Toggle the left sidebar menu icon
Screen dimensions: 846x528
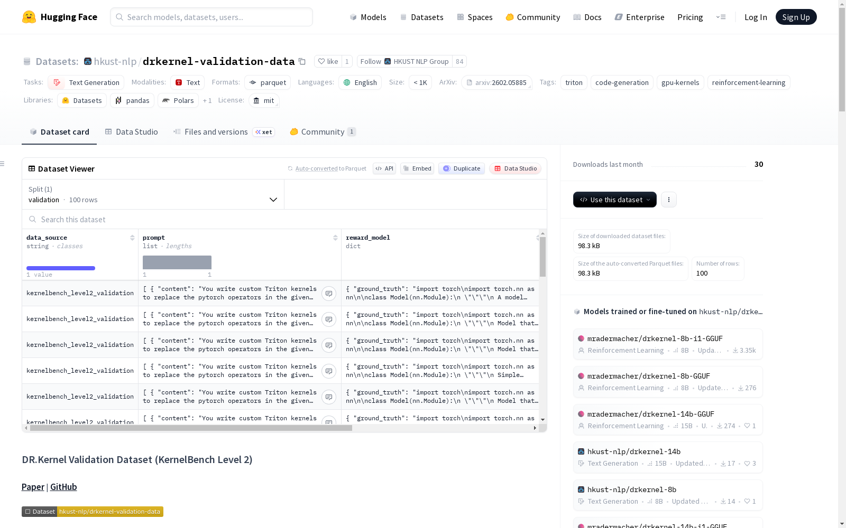(2, 164)
